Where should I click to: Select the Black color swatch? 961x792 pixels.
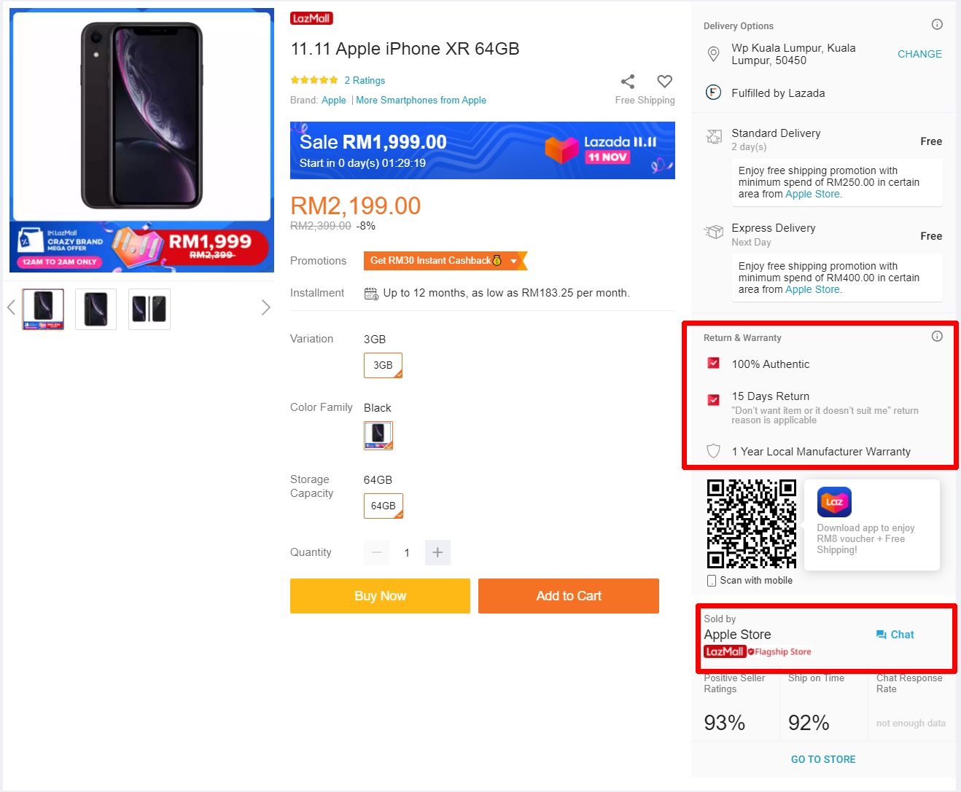pos(378,435)
